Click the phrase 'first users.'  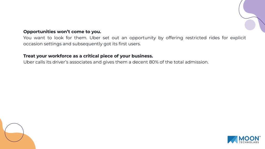(130, 44)
